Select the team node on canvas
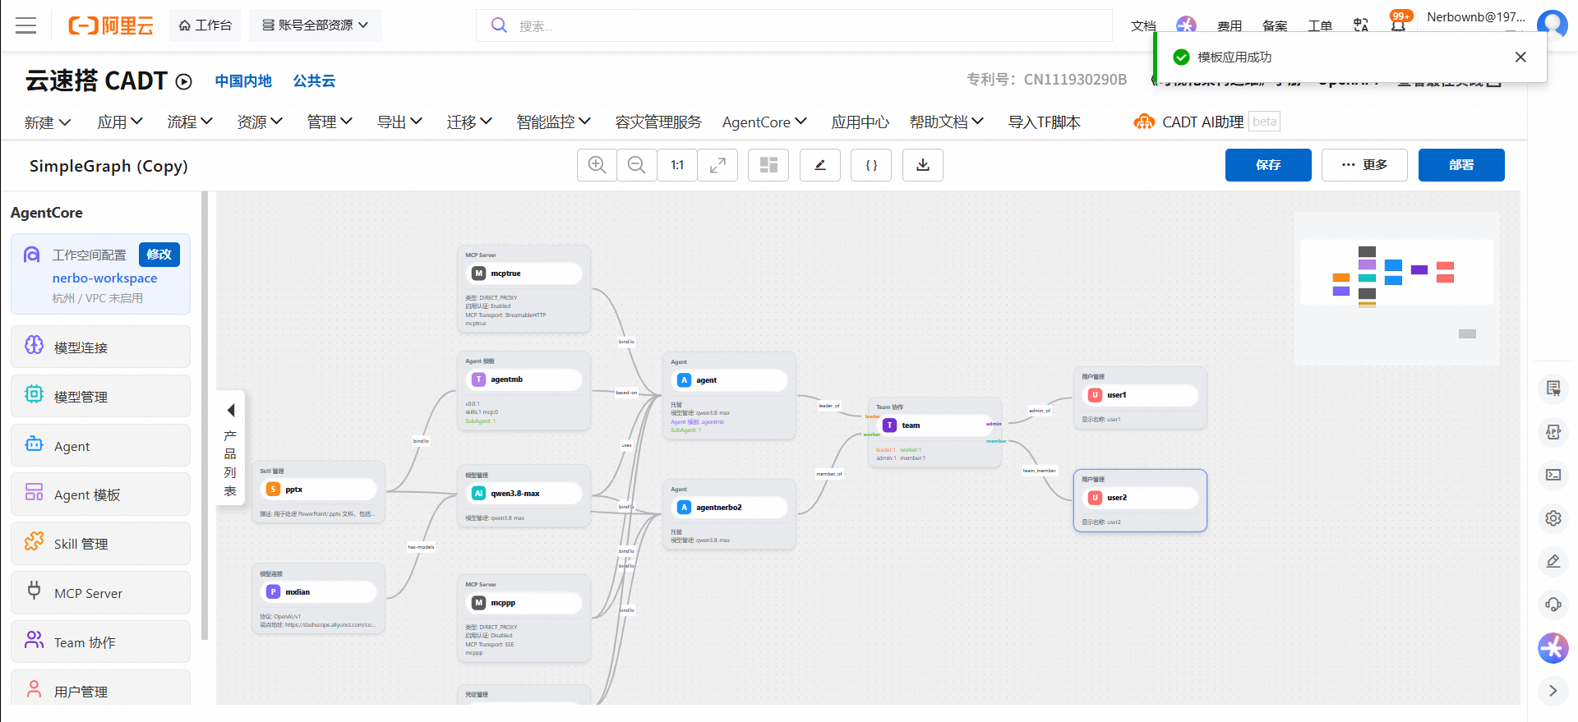The image size is (1578, 722). click(x=934, y=432)
